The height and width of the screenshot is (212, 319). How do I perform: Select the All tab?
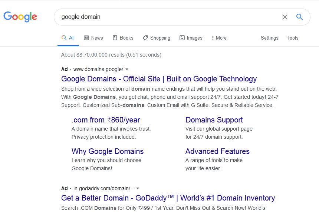[x=68, y=38]
